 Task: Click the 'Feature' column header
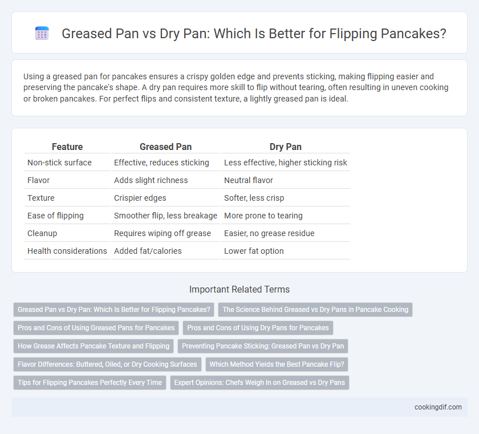coord(67,147)
